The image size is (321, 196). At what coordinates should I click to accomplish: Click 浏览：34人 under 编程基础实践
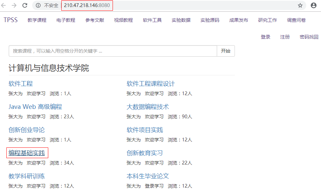[62, 163]
